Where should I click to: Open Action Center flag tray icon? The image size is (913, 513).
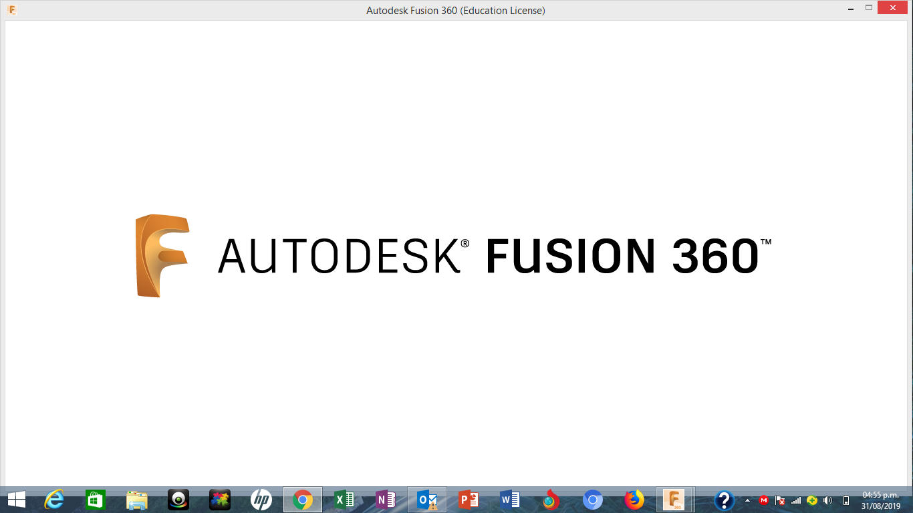coord(780,500)
